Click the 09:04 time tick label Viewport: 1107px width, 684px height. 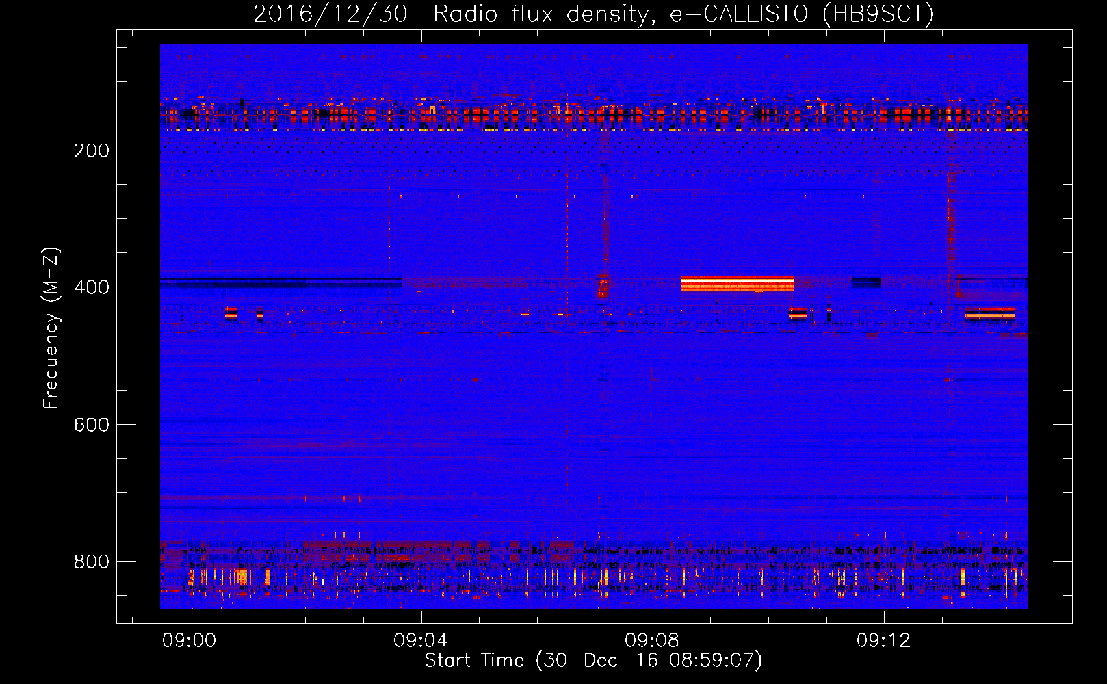[x=421, y=640]
